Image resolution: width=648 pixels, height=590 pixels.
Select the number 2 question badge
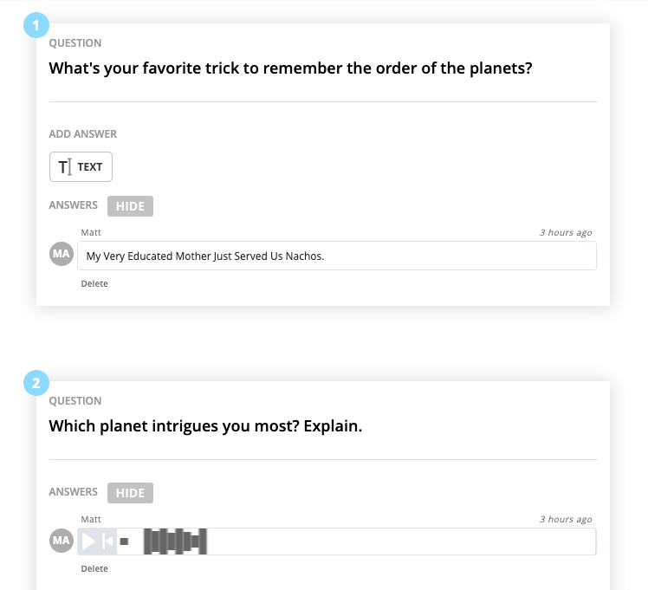point(36,383)
